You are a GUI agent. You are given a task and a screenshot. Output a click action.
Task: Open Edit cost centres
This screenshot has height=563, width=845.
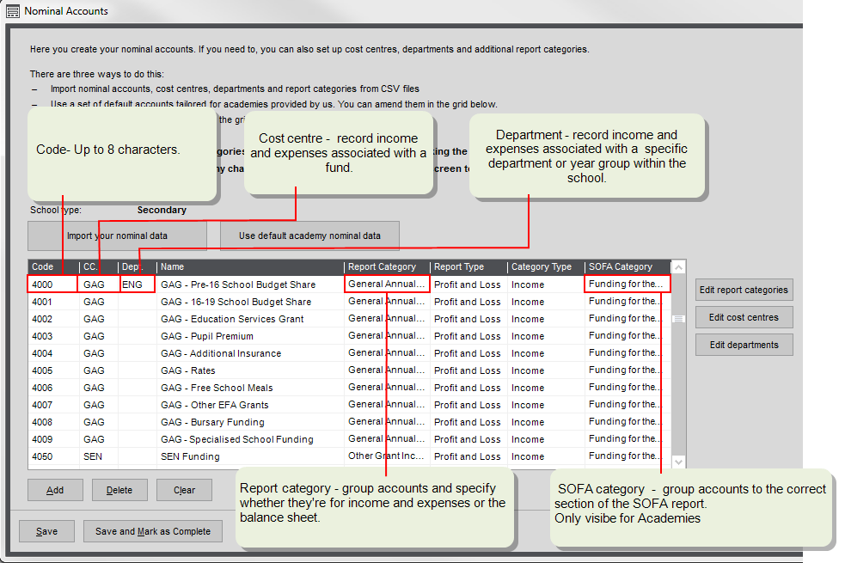point(744,317)
